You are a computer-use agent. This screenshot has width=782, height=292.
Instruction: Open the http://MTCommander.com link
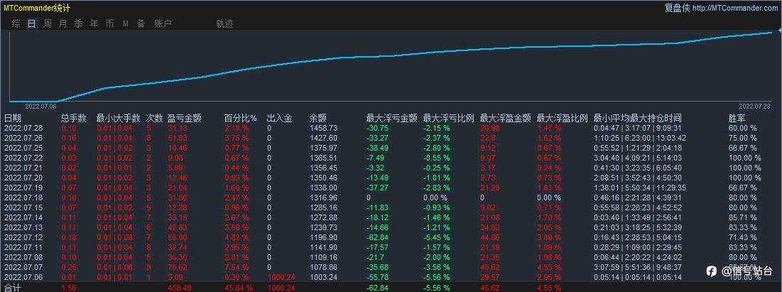click(x=734, y=8)
